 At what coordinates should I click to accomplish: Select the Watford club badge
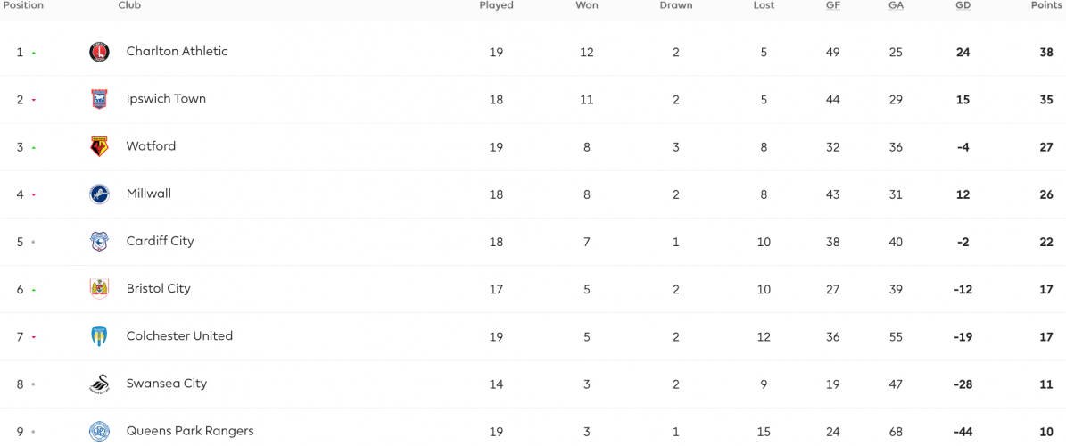[x=99, y=147]
